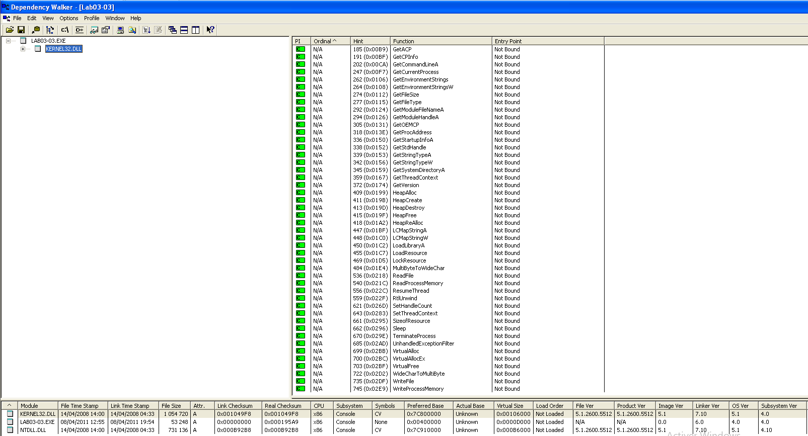808x436 pixels.
Task: Click the sort arrow header of module list
Action: point(10,405)
